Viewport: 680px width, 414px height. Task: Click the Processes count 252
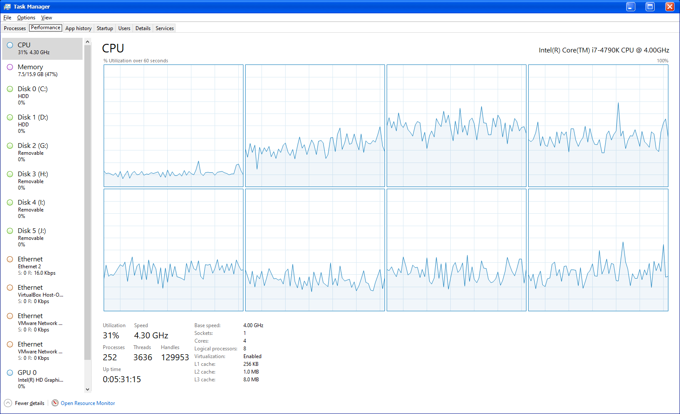110,357
